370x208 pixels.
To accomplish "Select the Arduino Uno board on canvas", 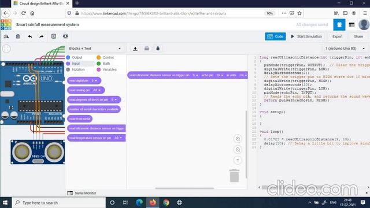I will [x=32, y=93].
